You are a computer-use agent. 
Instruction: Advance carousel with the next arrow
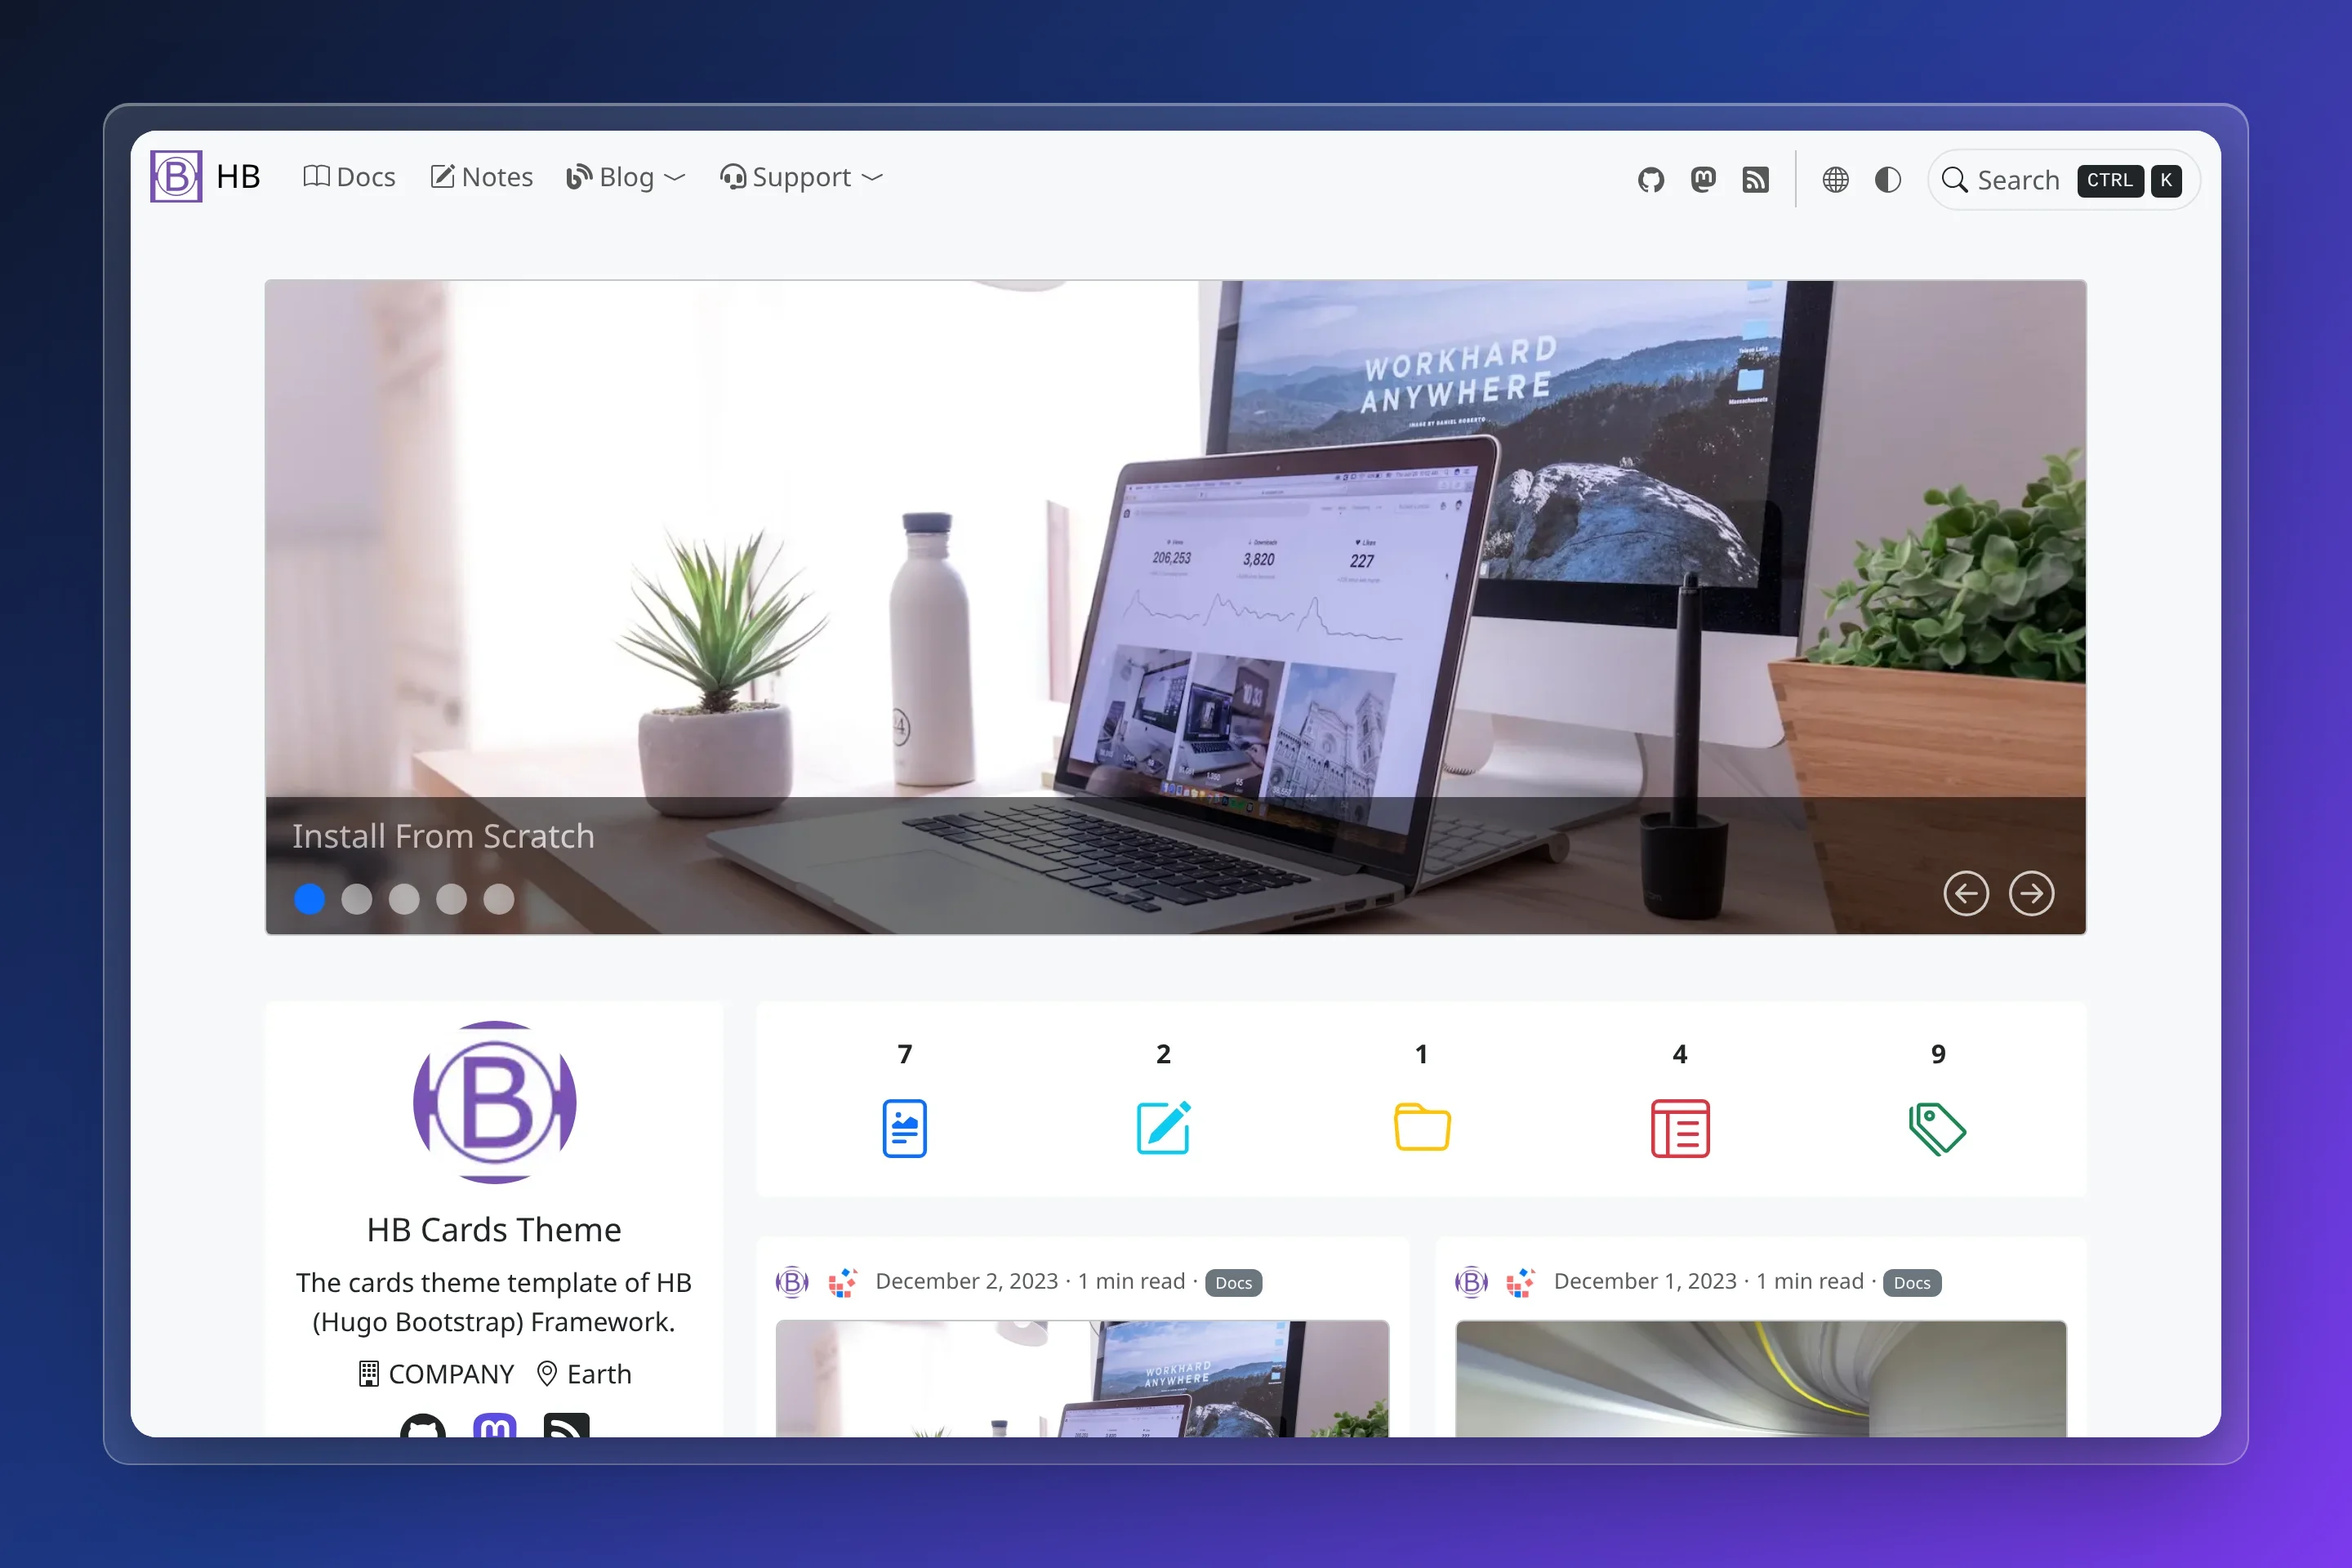[x=2031, y=893]
